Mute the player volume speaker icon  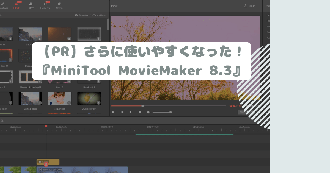[x=148, y=112]
